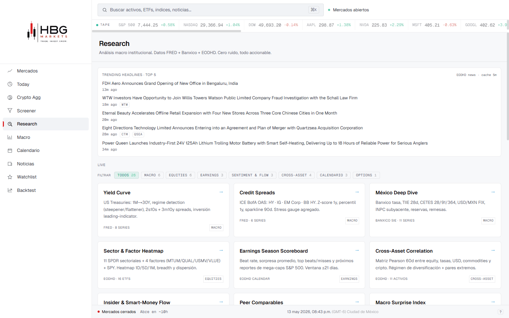Open Power Queen lithium battery headline
Viewport: 509px width, 318px height.
(x=265, y=143)
